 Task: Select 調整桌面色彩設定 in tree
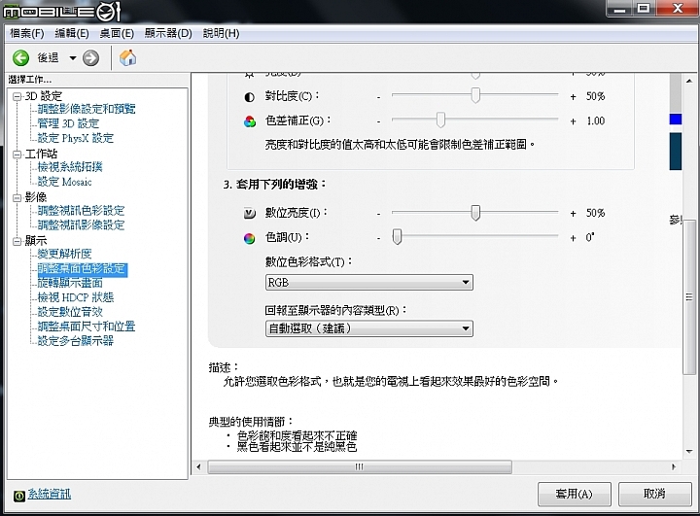[82, 269]
